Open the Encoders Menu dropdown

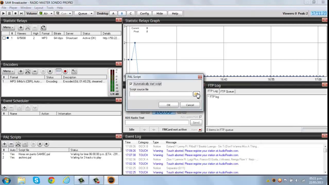8,71
